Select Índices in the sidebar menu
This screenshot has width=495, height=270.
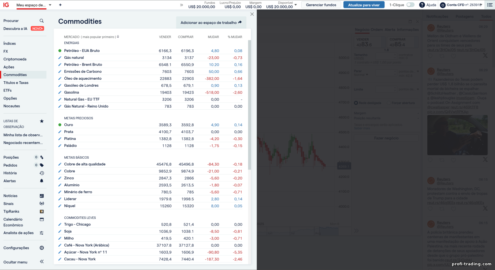[10, 43]
